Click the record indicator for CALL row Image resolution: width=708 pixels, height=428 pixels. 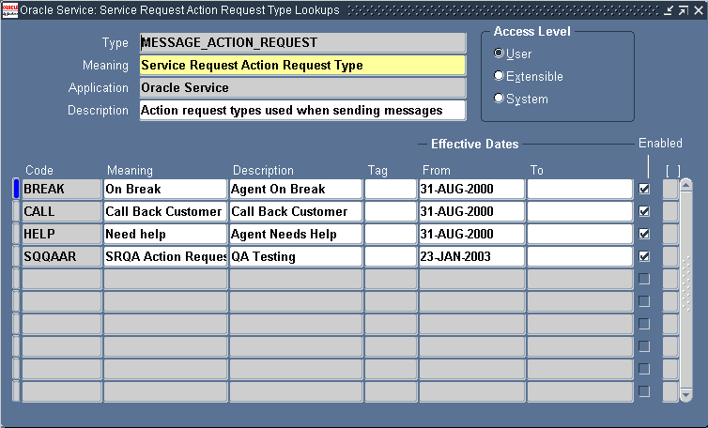coord(16,211)
